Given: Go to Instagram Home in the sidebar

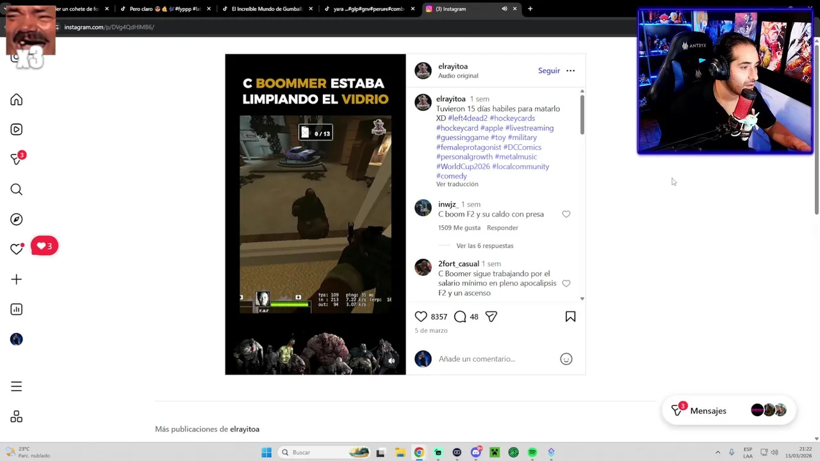Looking at the screenshot, I should click(x=17, y=100).
